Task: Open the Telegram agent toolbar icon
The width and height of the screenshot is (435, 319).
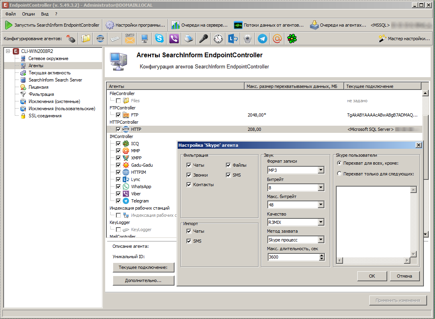Action: tap(263, 39)
